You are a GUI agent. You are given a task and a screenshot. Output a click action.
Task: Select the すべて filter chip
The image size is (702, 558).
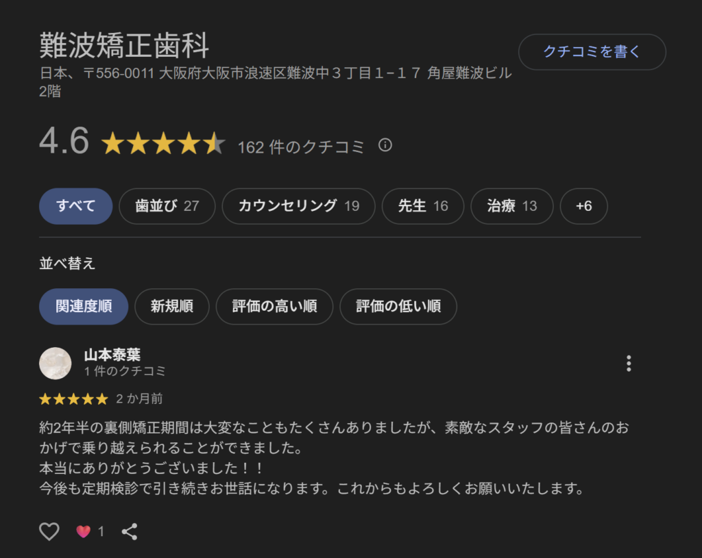click(75, 206)
